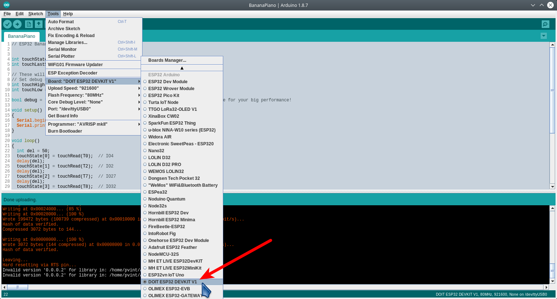The width and height of the screenshot is (557, 299).
Task: Expand Port /dev/ttyUSB0 submenu
Action: pos(94,109)
